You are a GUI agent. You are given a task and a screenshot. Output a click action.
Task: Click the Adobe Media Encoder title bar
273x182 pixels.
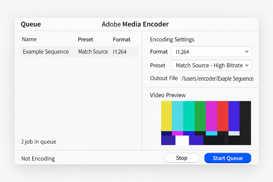(x=135, y=24)
